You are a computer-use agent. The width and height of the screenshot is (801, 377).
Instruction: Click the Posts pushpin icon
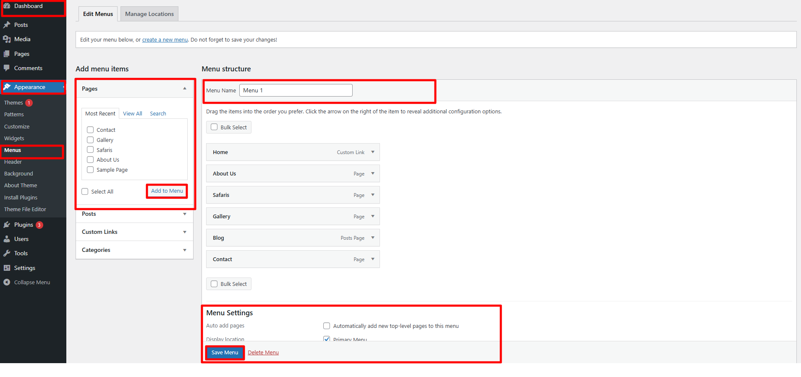[x=7, y=25]
